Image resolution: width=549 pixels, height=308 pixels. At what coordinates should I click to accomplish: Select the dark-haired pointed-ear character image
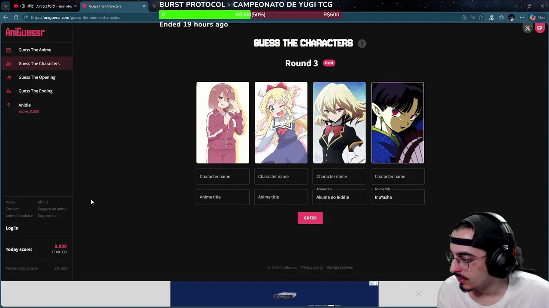[x=398, y=123]
